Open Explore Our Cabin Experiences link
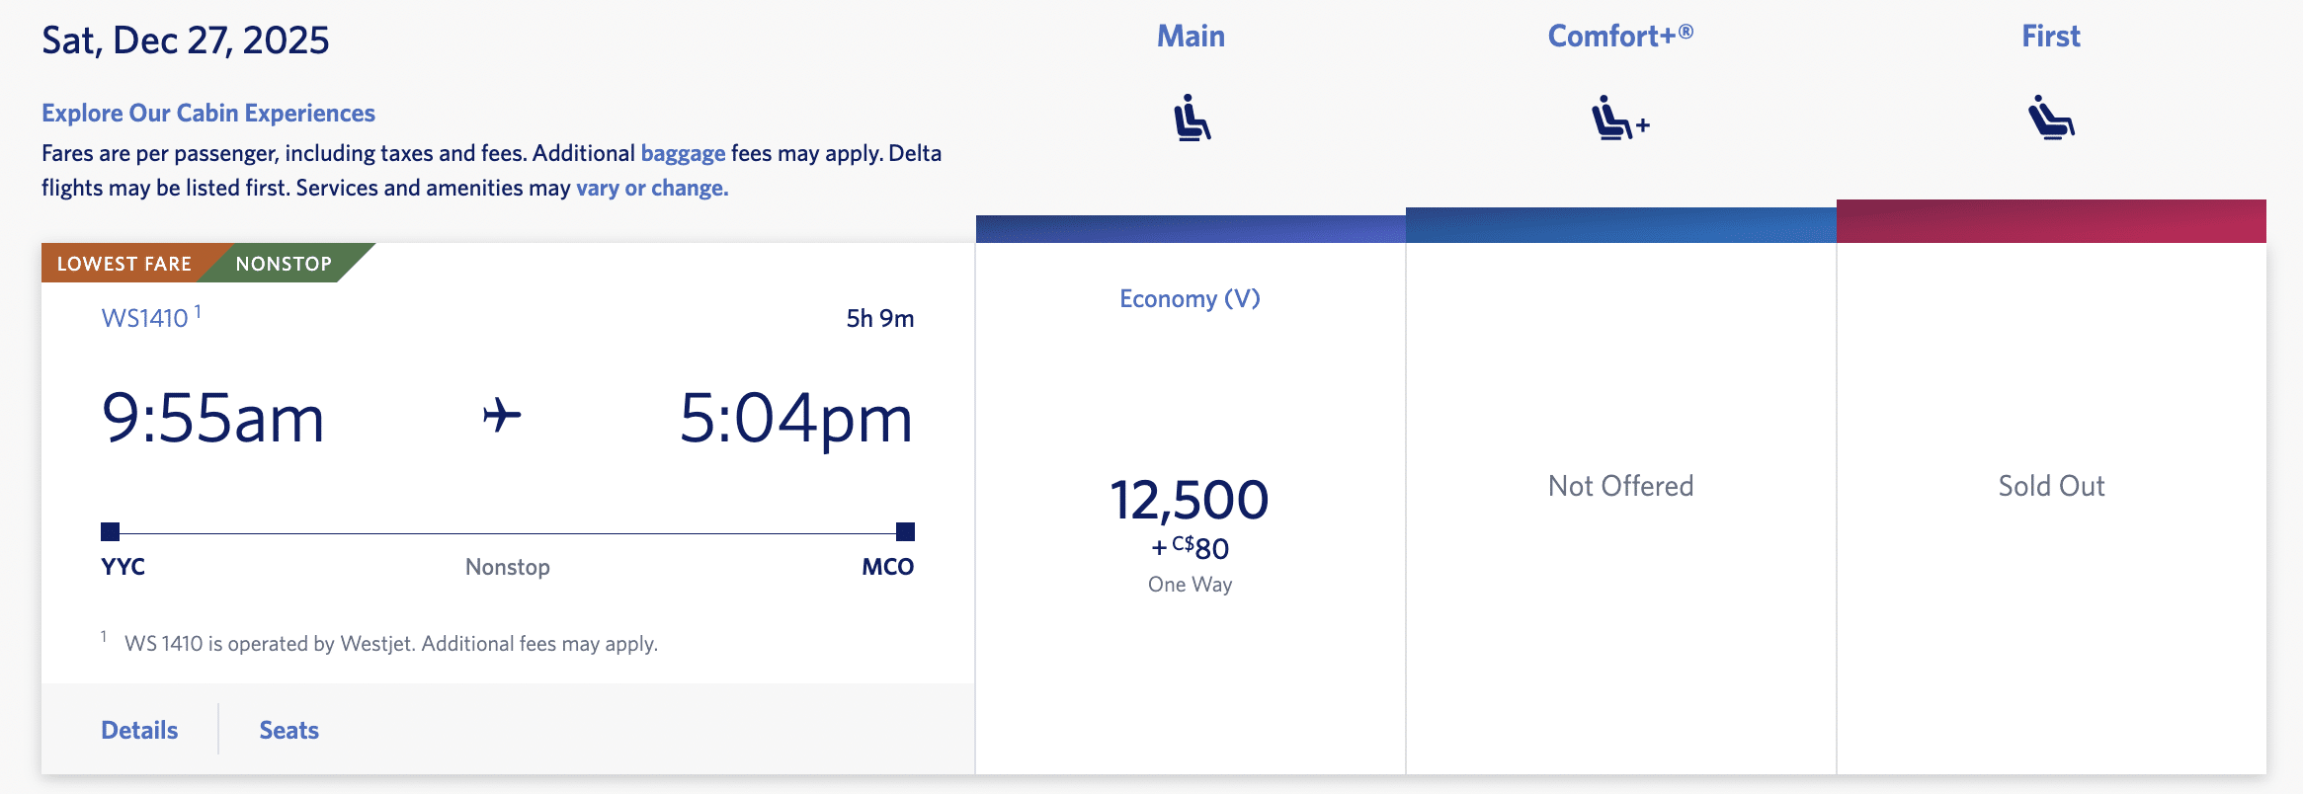 pos(208,114)
